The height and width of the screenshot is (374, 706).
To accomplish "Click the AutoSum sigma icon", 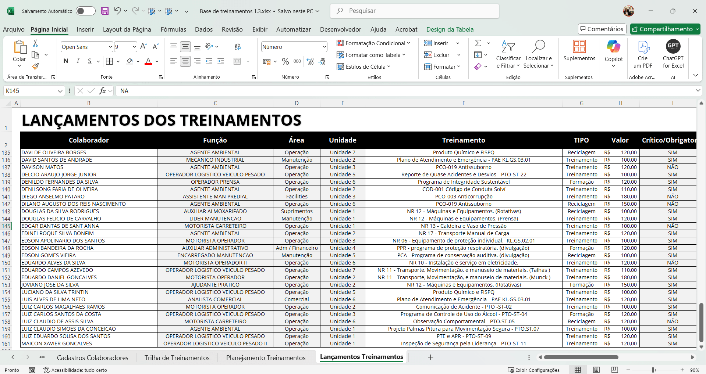I will click(478, 43).
